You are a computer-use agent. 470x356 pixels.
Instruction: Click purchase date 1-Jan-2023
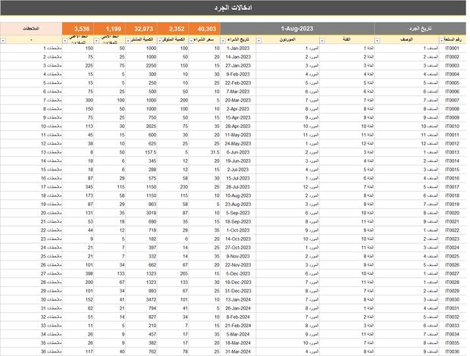(x=238, y=48)
